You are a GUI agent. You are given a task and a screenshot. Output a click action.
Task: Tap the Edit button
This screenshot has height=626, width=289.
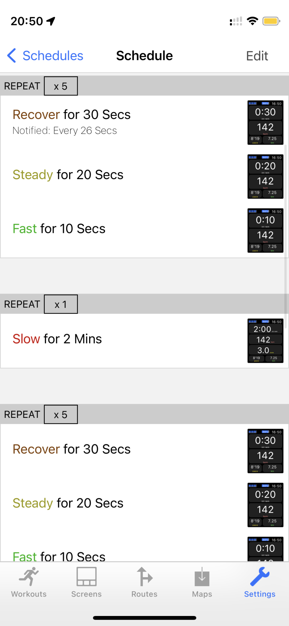(257, 56)
